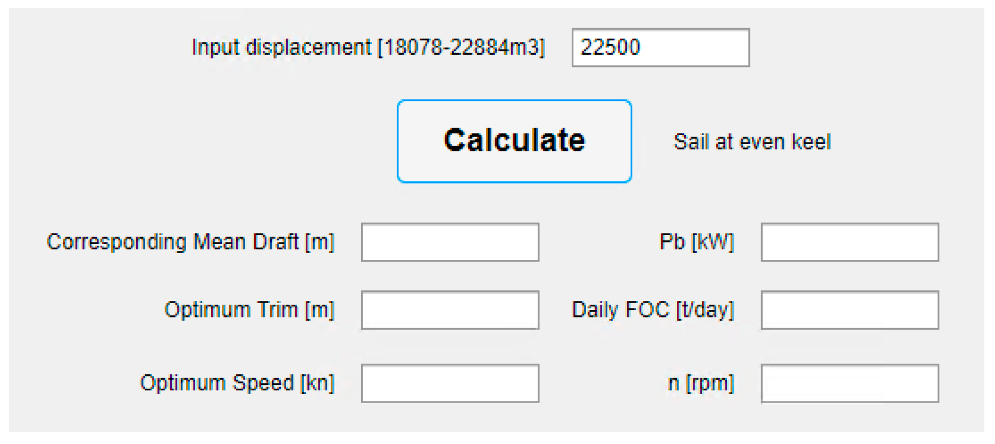Select the Corresponding Mean Draft field
Screen dimensions: 995x444
450,242
